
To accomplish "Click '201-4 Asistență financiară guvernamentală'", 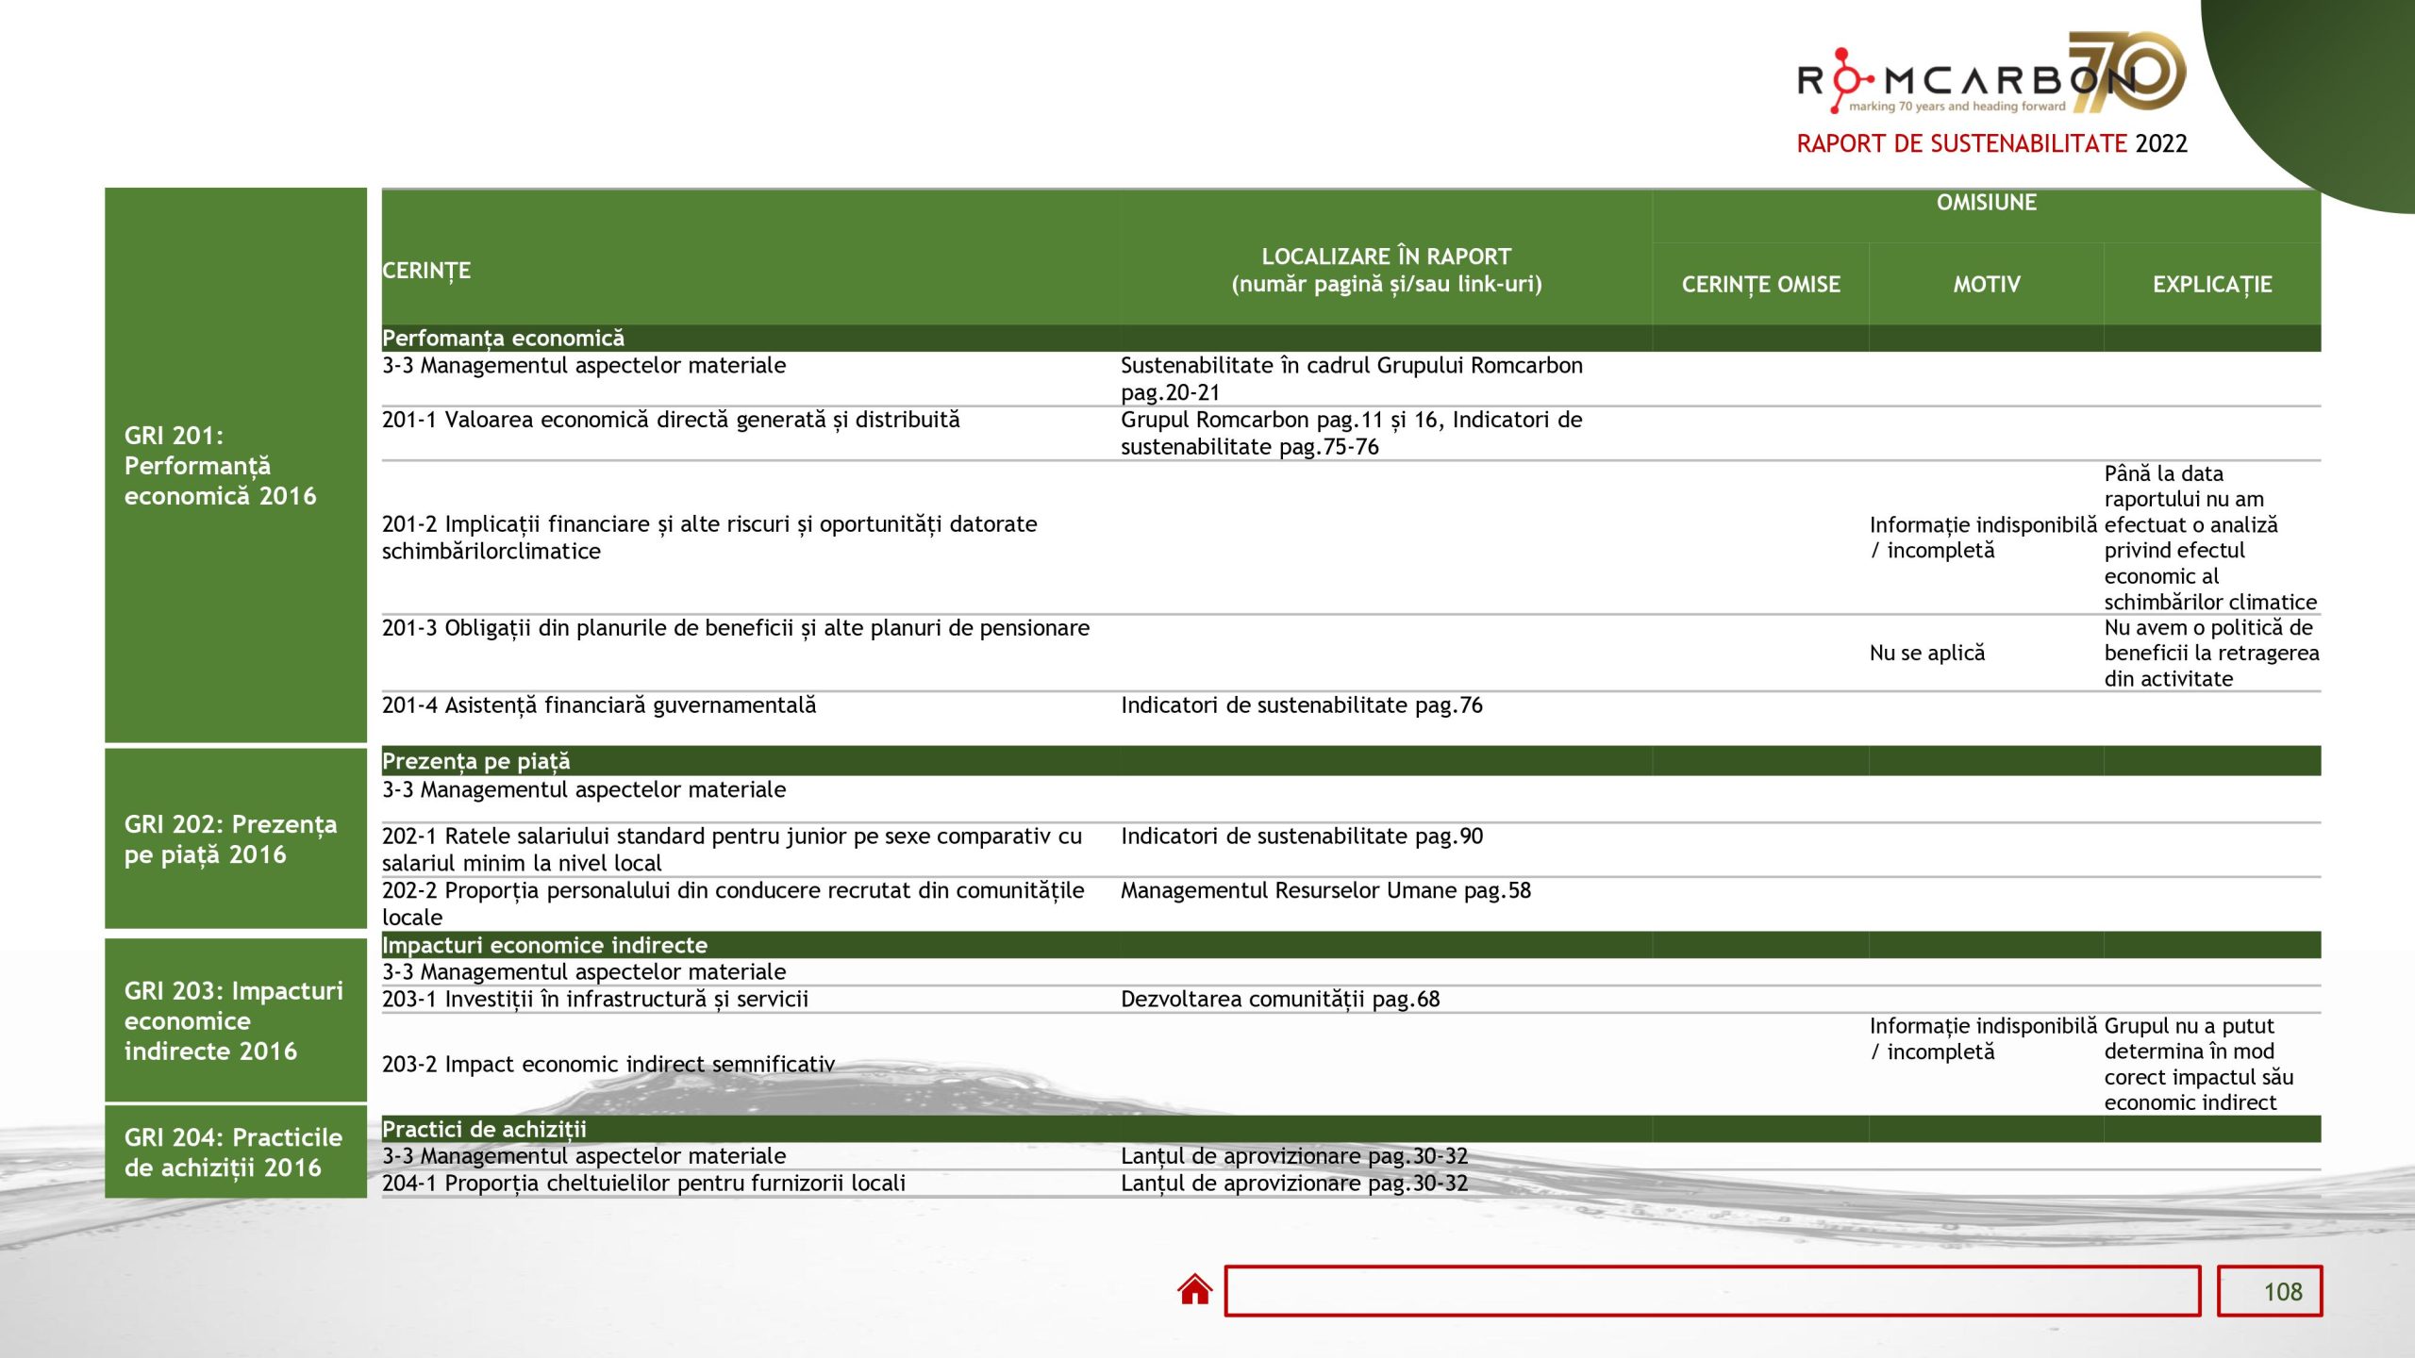I will (x=599, y=705).
